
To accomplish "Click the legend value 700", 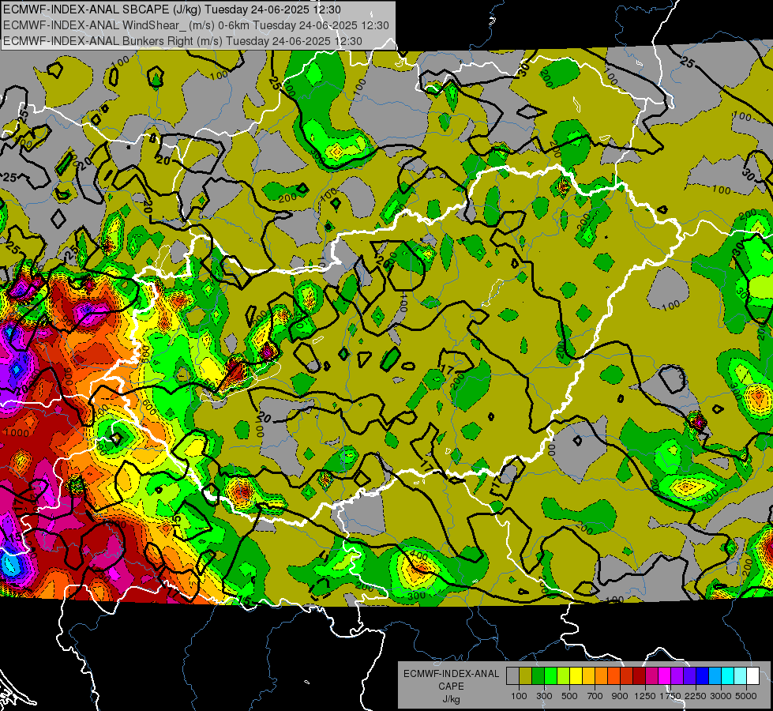I will 595,696.
